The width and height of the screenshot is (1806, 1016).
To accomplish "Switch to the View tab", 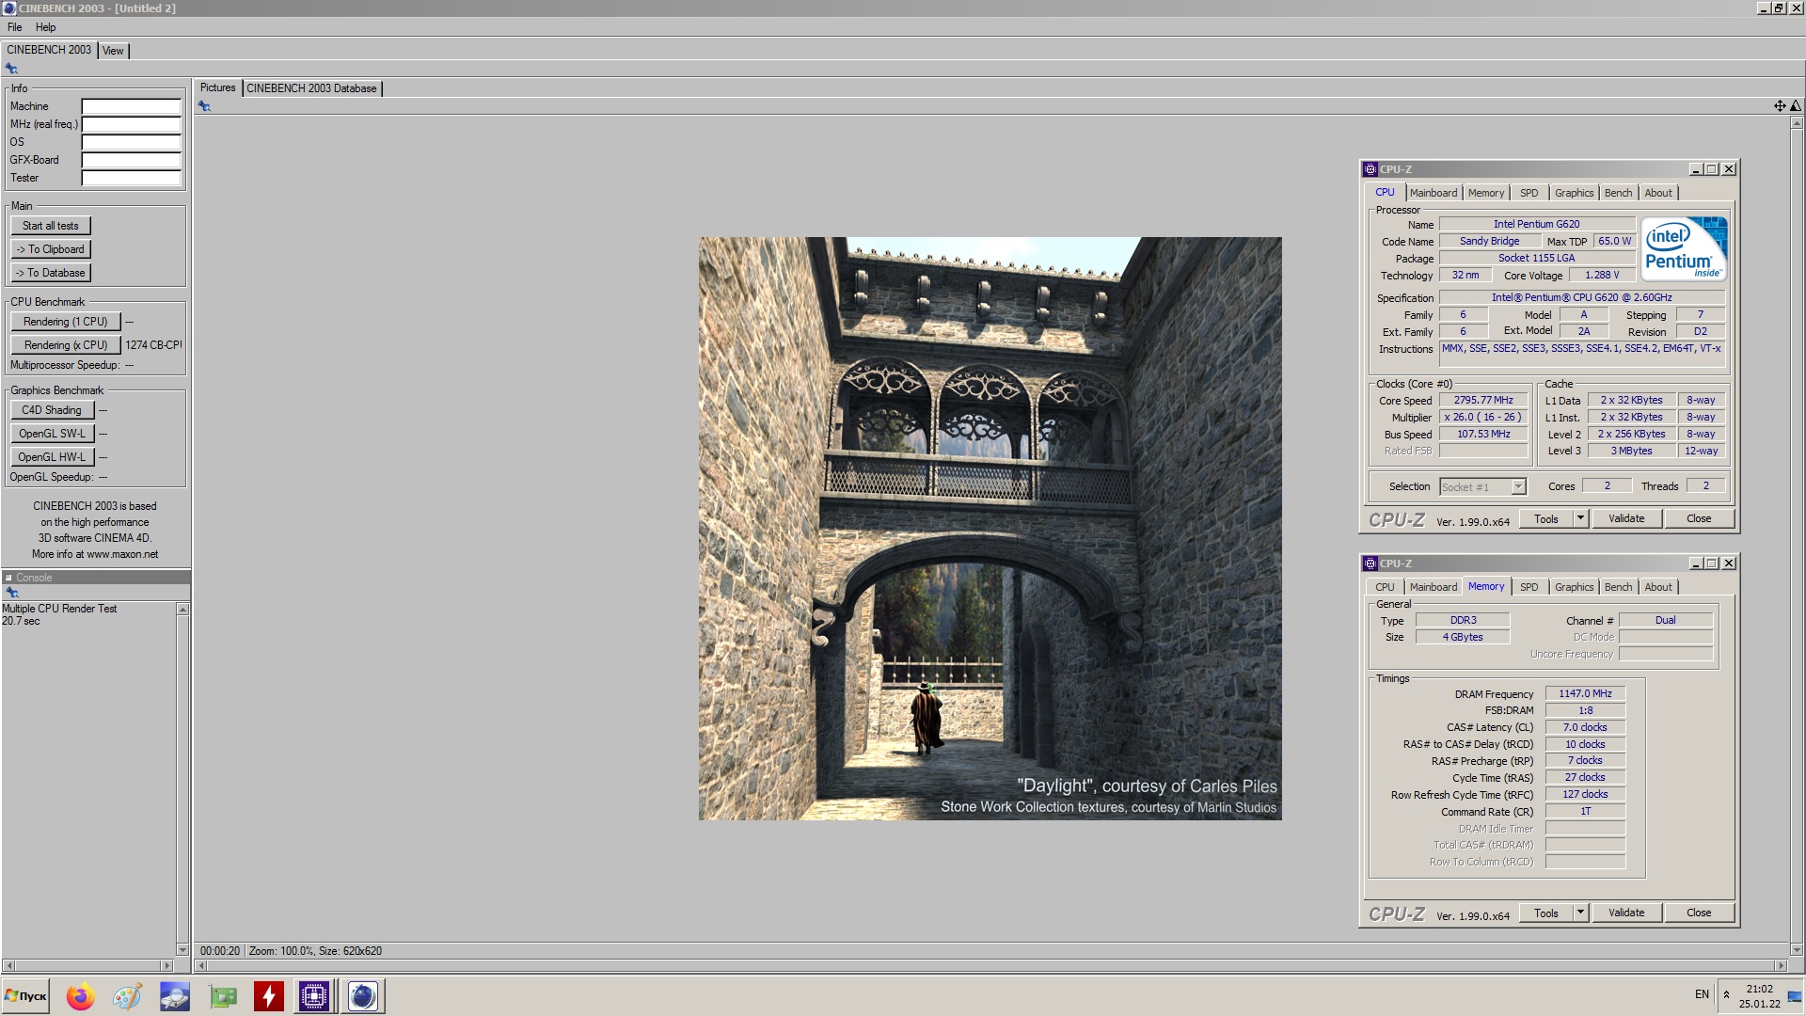I will [x=113, y=51].
